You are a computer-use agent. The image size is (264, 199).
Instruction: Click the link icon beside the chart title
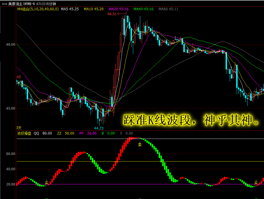(4, 4)
